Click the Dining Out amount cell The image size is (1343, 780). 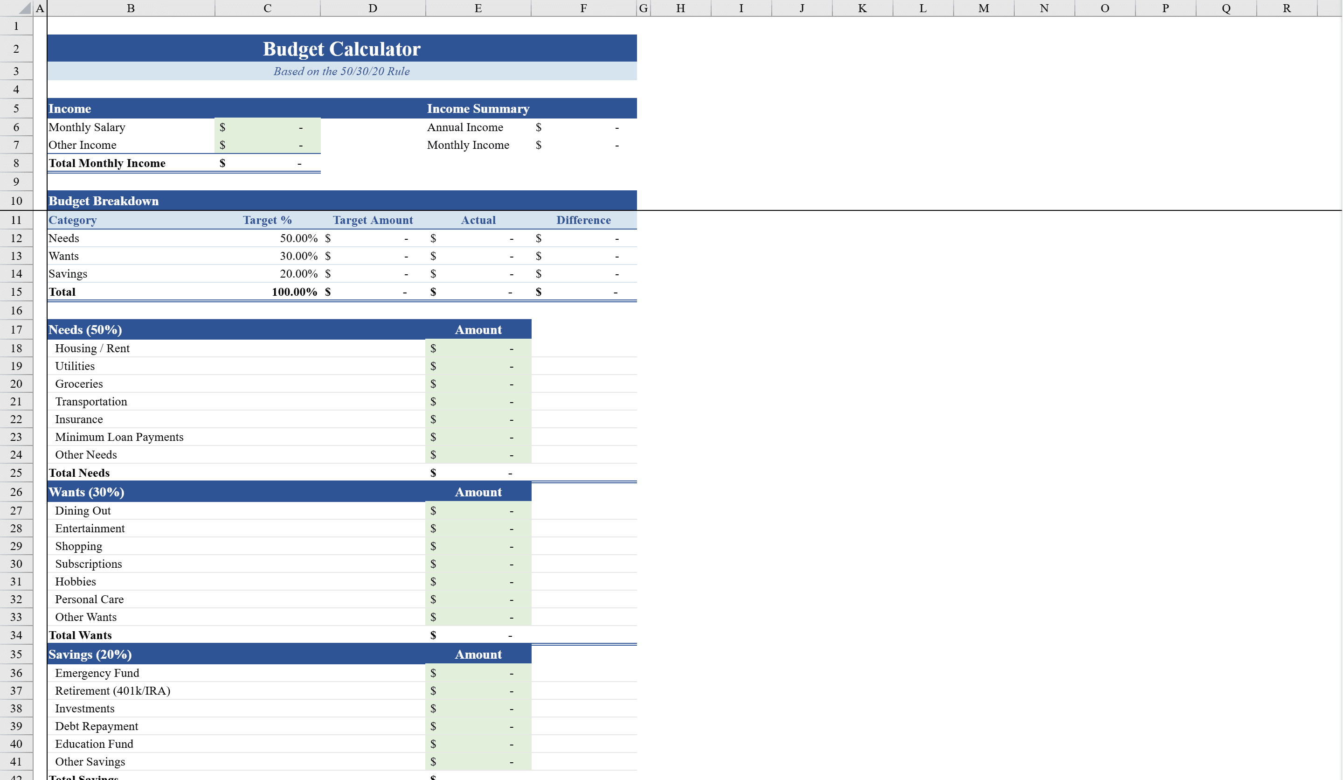[478, 510]
